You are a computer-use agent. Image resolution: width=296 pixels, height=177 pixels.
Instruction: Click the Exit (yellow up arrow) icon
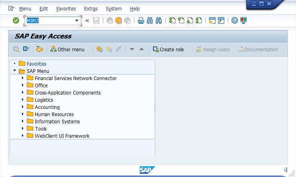tap(118, 20)
